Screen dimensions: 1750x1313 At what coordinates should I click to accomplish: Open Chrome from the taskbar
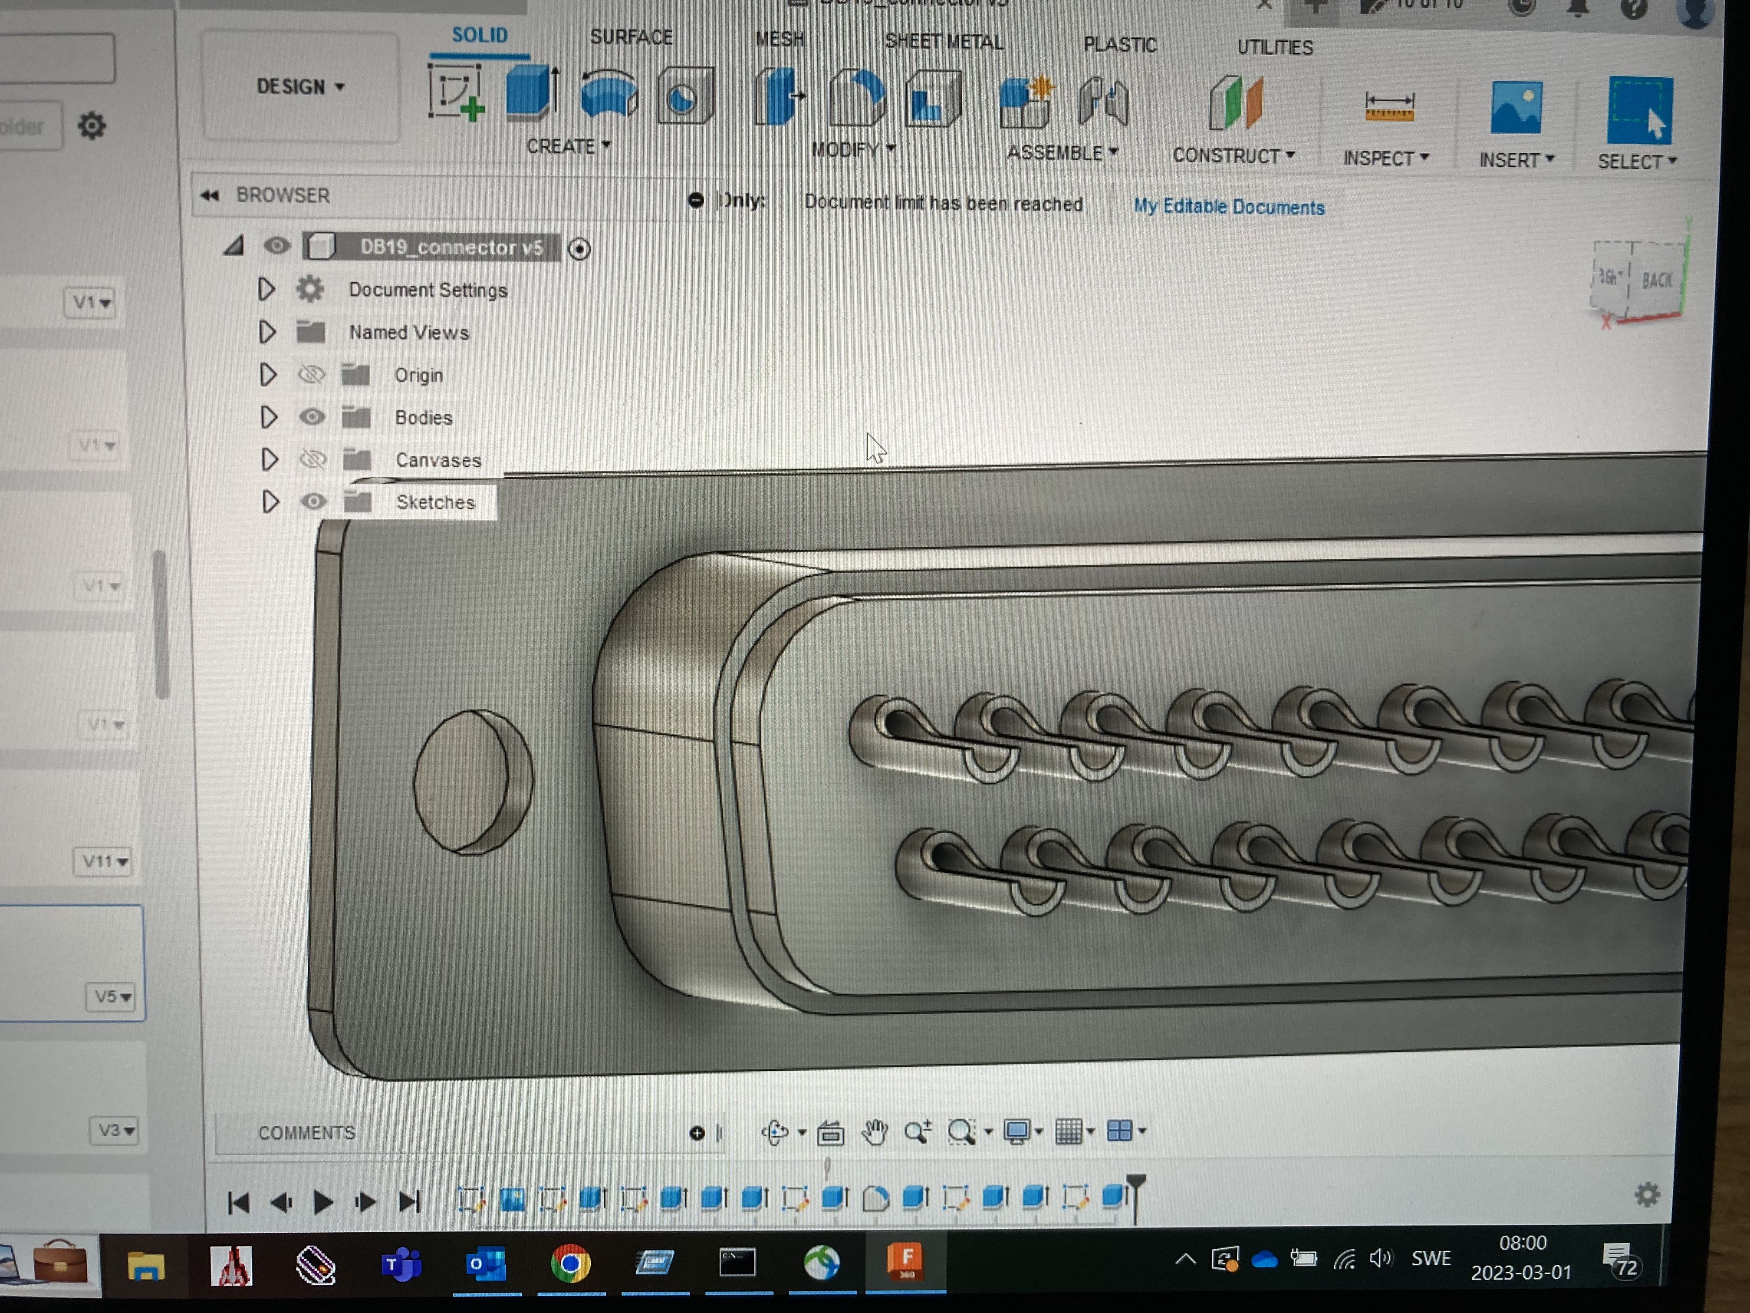[x=570, y=1263]
